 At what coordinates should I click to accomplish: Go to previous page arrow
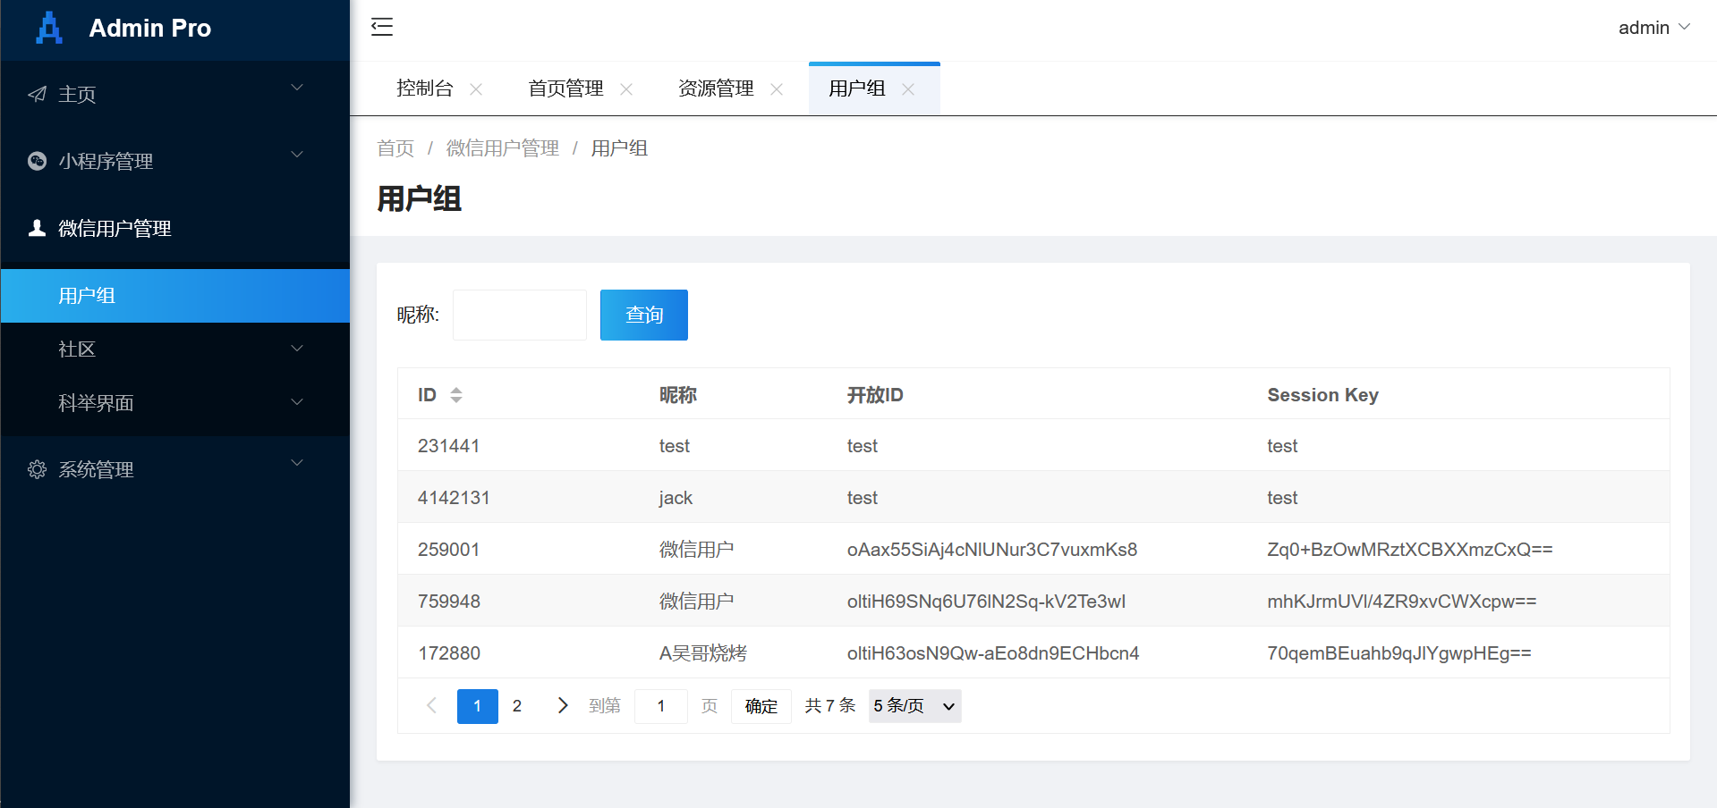[x=431, y=705]
